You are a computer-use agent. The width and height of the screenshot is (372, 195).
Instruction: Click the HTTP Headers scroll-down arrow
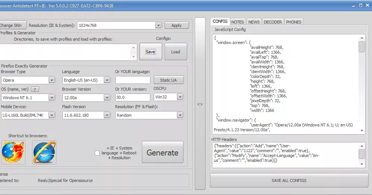coord(362,164)
